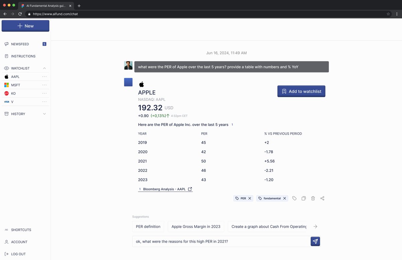Open Account settings

pyautogui.click(x=19, y=242)
